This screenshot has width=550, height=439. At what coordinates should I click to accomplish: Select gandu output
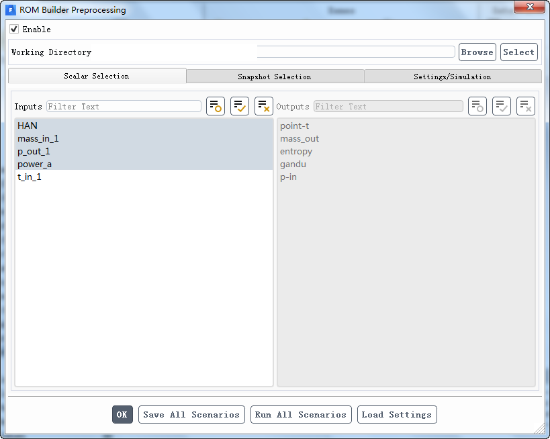coord(406,164)
